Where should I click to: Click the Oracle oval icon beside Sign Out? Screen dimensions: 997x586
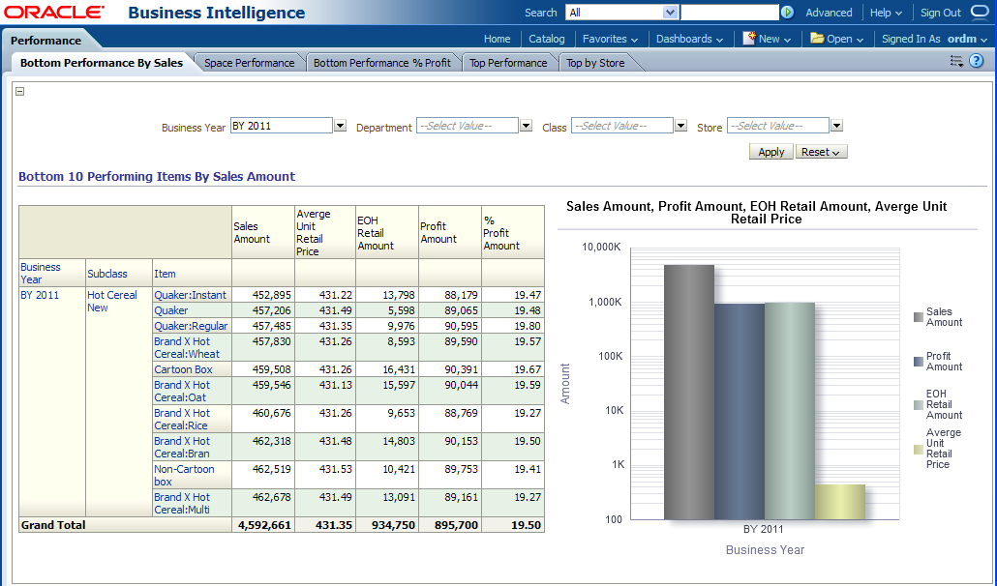[x=980, y=13]
